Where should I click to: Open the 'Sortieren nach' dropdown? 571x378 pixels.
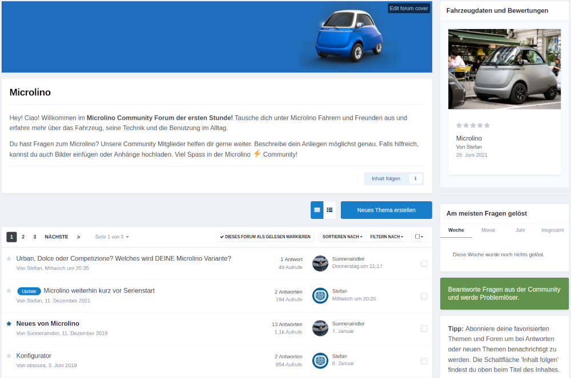tap(342, 237)
